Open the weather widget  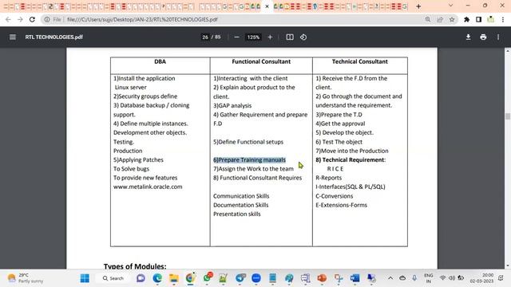point(26,278)
